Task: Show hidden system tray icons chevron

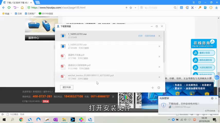Action: click(169, 120)
